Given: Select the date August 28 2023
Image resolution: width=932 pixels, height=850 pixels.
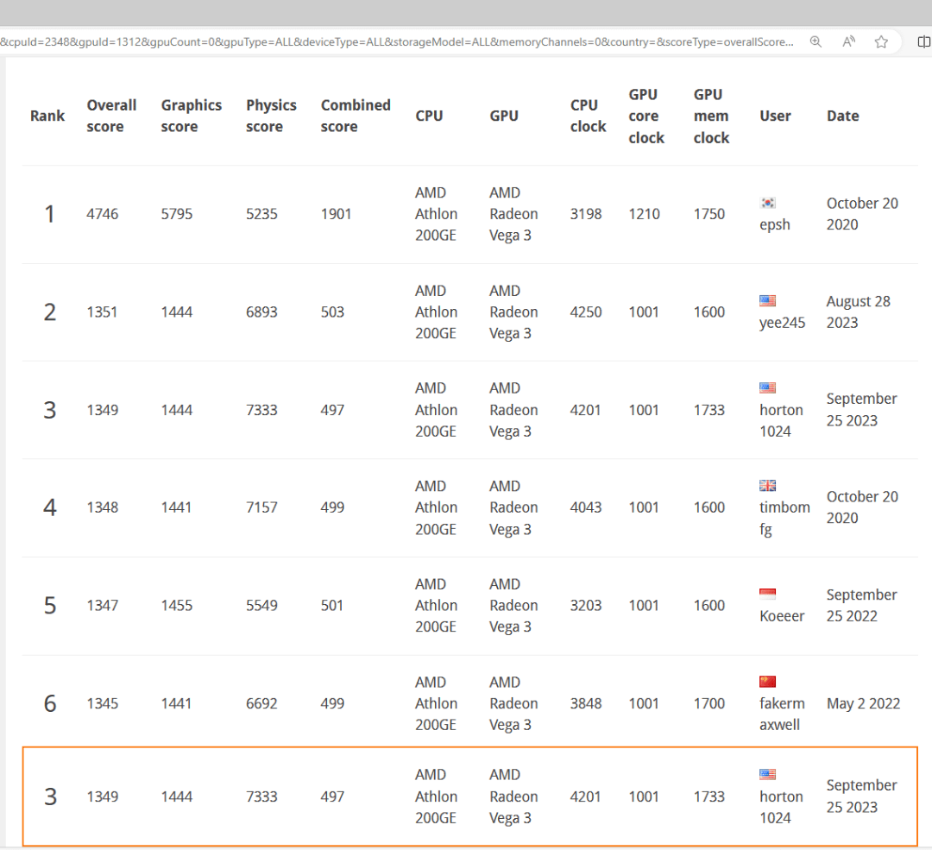Looking at the screenshot, I should point(859,312).
